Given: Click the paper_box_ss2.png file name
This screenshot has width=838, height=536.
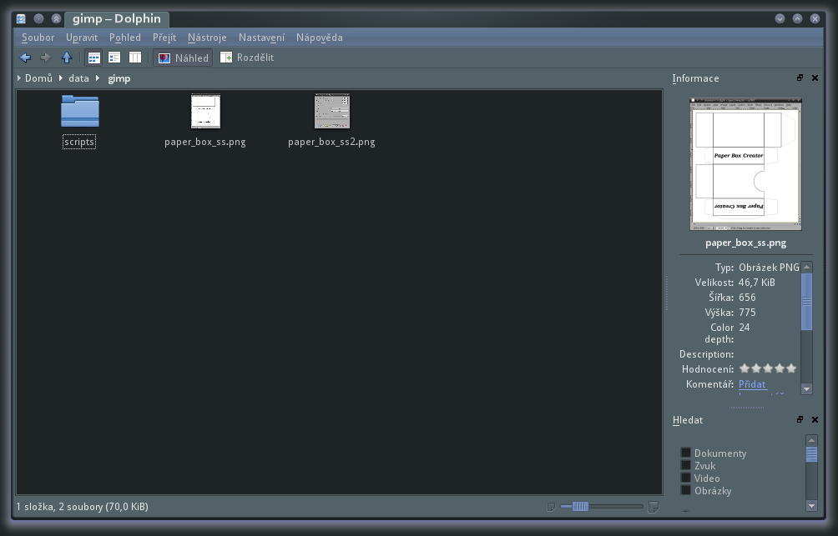Looking at the screenshot, I should [331, 142].
